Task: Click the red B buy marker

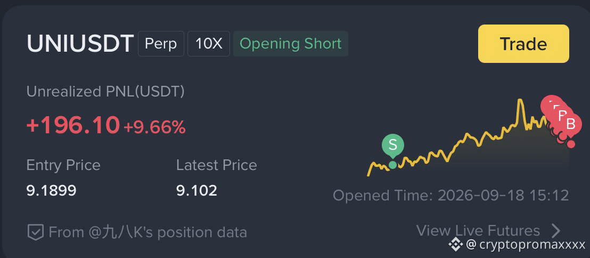Action: (571, 124)
